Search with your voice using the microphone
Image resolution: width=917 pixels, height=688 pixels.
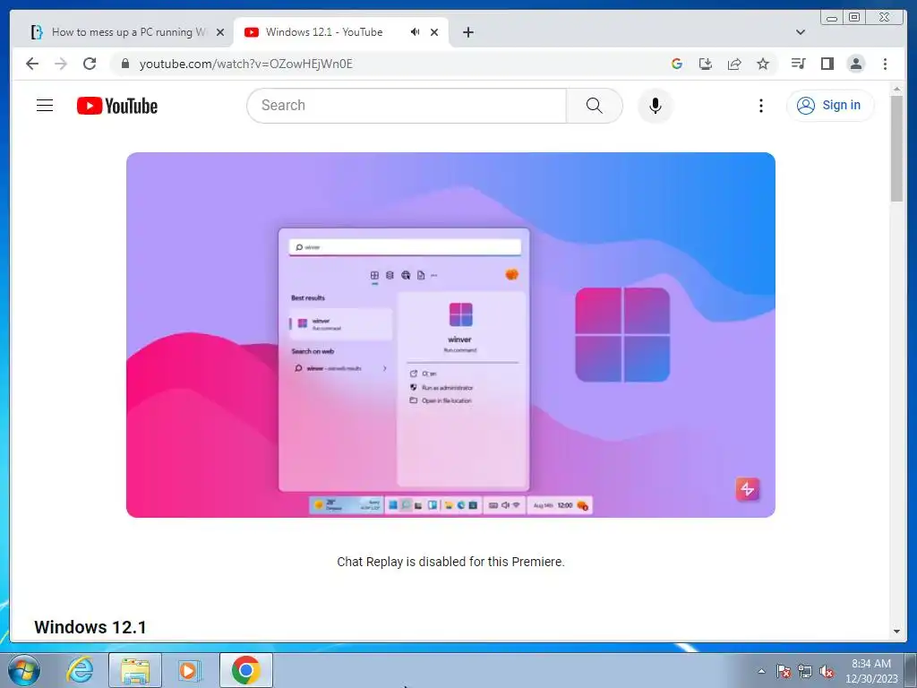tap(656, 106)
